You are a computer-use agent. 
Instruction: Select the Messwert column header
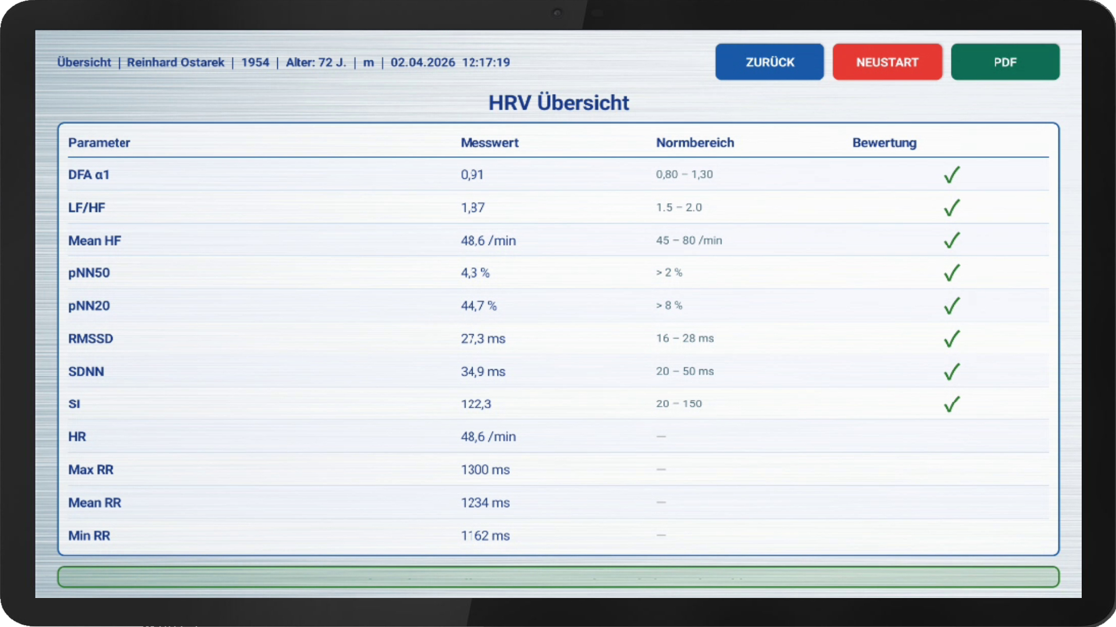(489, 143)
